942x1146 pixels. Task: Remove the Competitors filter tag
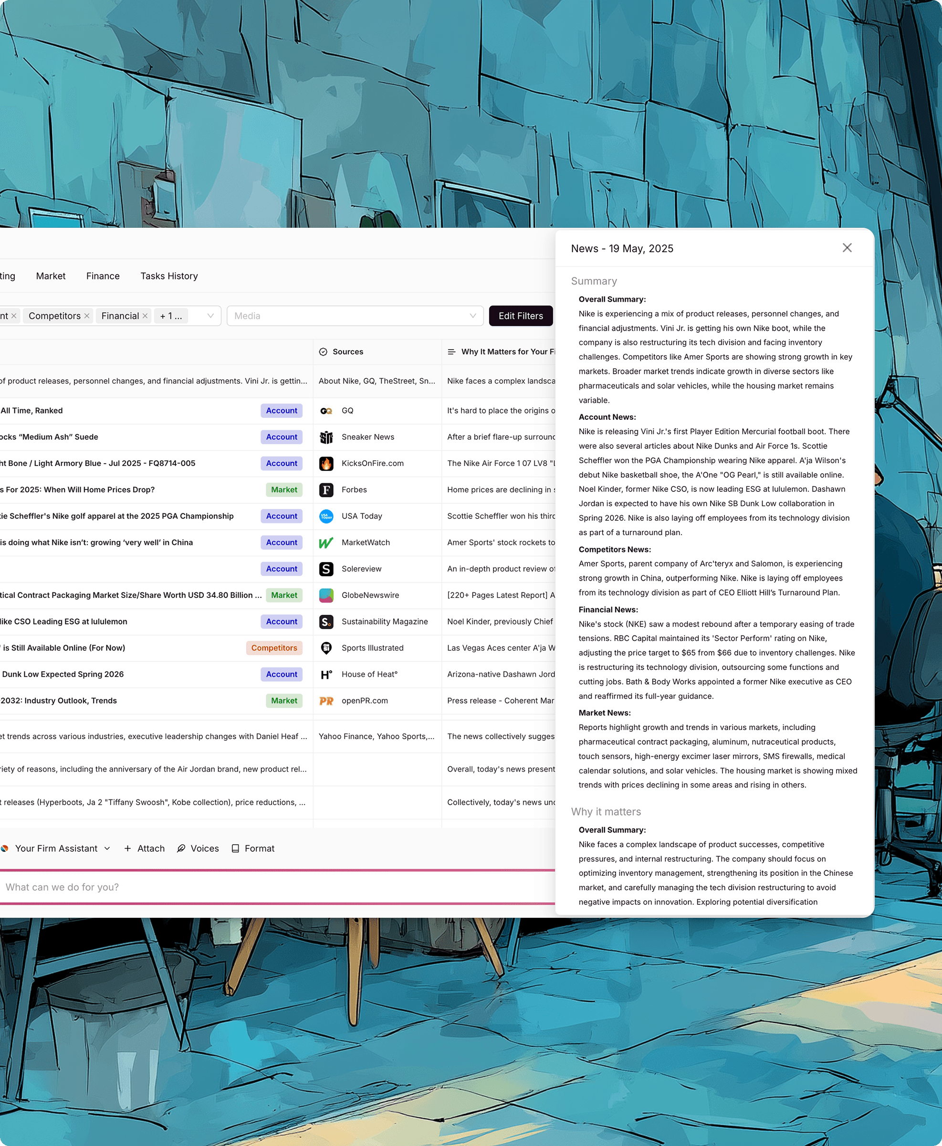87,316
